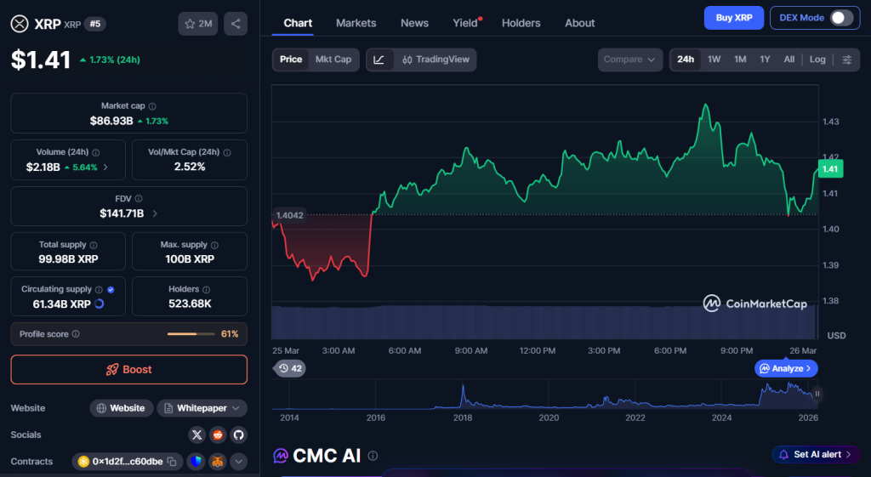The image size is (871, 477).
Task: Click the Buy XRP button
Action: pos(733,18)
